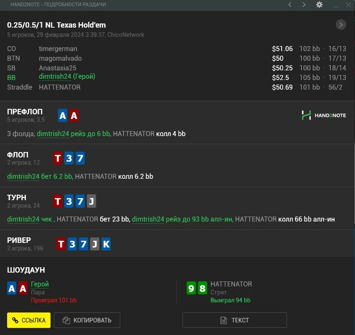The height and width of the screenshot is (335, 355).
Task: Click dimtrish24 name in preflop action
Action: (x=53, y=134)
